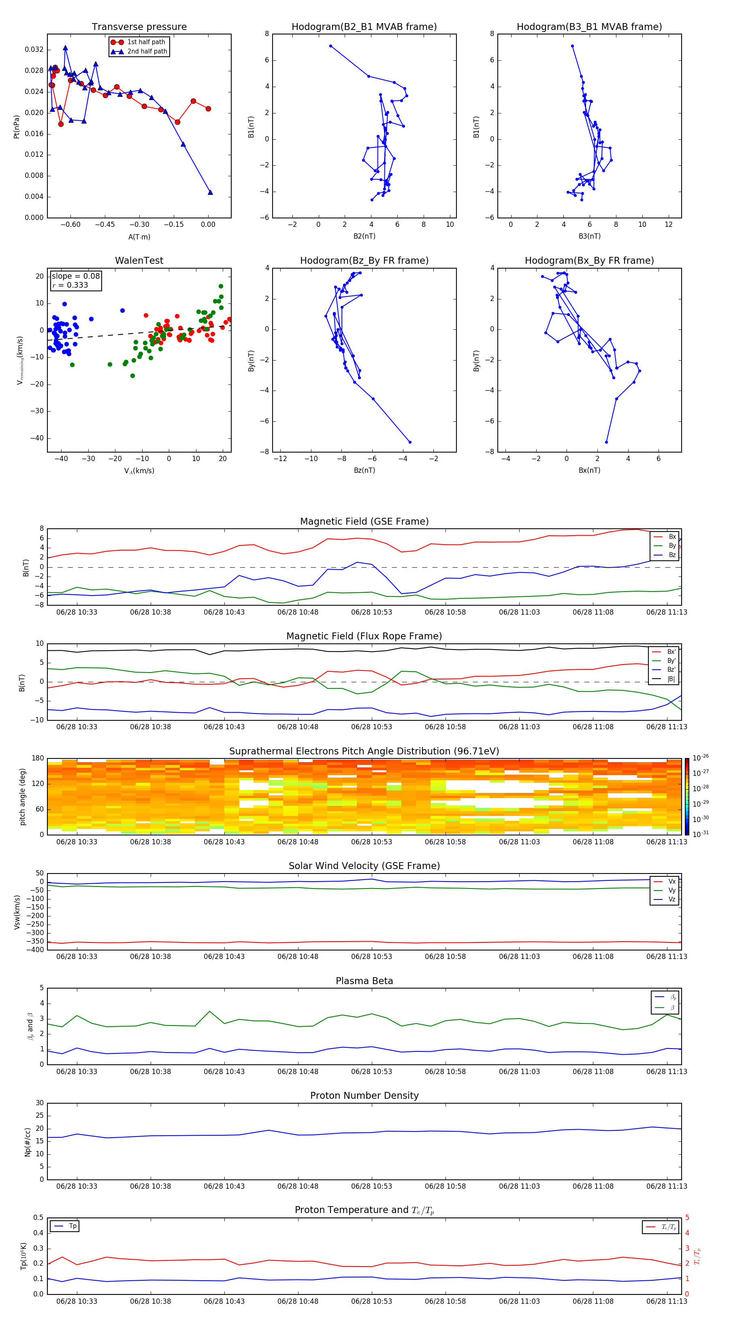Click the 'Magnetic Field (GSE Frame)' title
Viewport: 729px width, 1337px height.
click(x=364, y=521)
